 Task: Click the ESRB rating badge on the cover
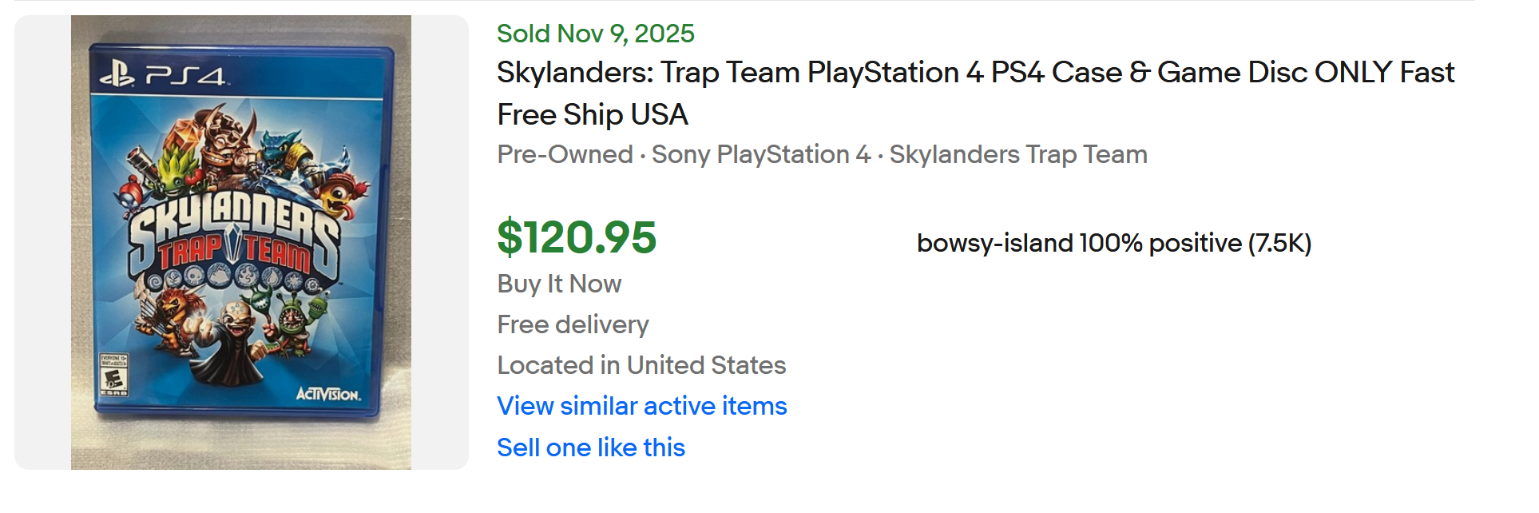[x=113, y=374]
